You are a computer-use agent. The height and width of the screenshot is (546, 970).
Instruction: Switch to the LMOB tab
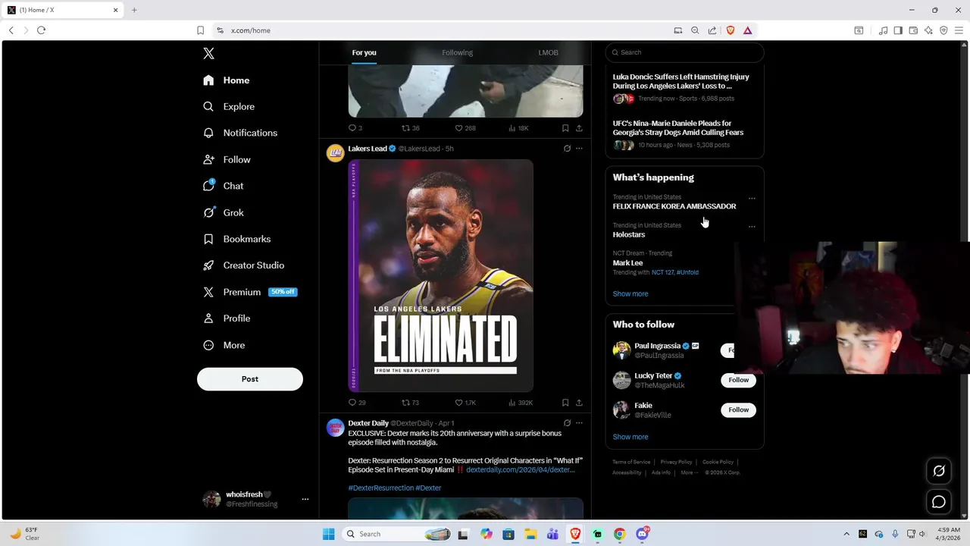pos(548,52)
